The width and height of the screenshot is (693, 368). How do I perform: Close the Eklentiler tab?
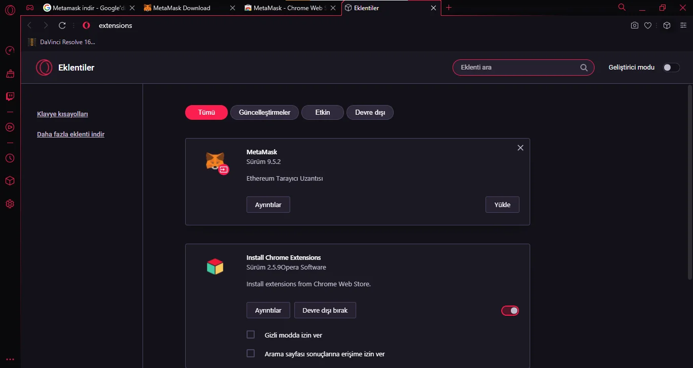click(x=434, y=8)
